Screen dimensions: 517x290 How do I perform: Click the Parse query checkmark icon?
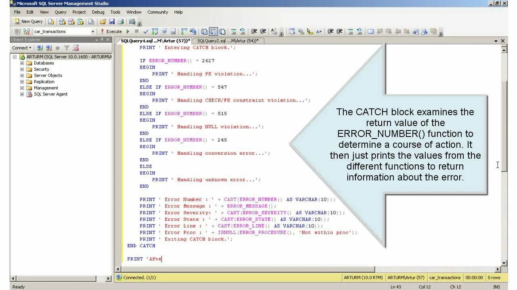[145, 31]
